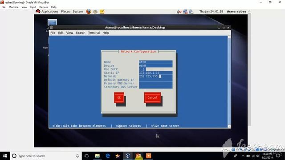The height and width of the screenshot is (160, 285).
Task: Confirm network configuration with Ok
Action: (x=119, y=98)
